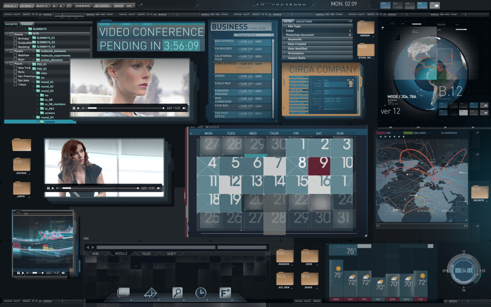
Task: Expand the Aspect Ratio filter section
Action: pos(285,58)
